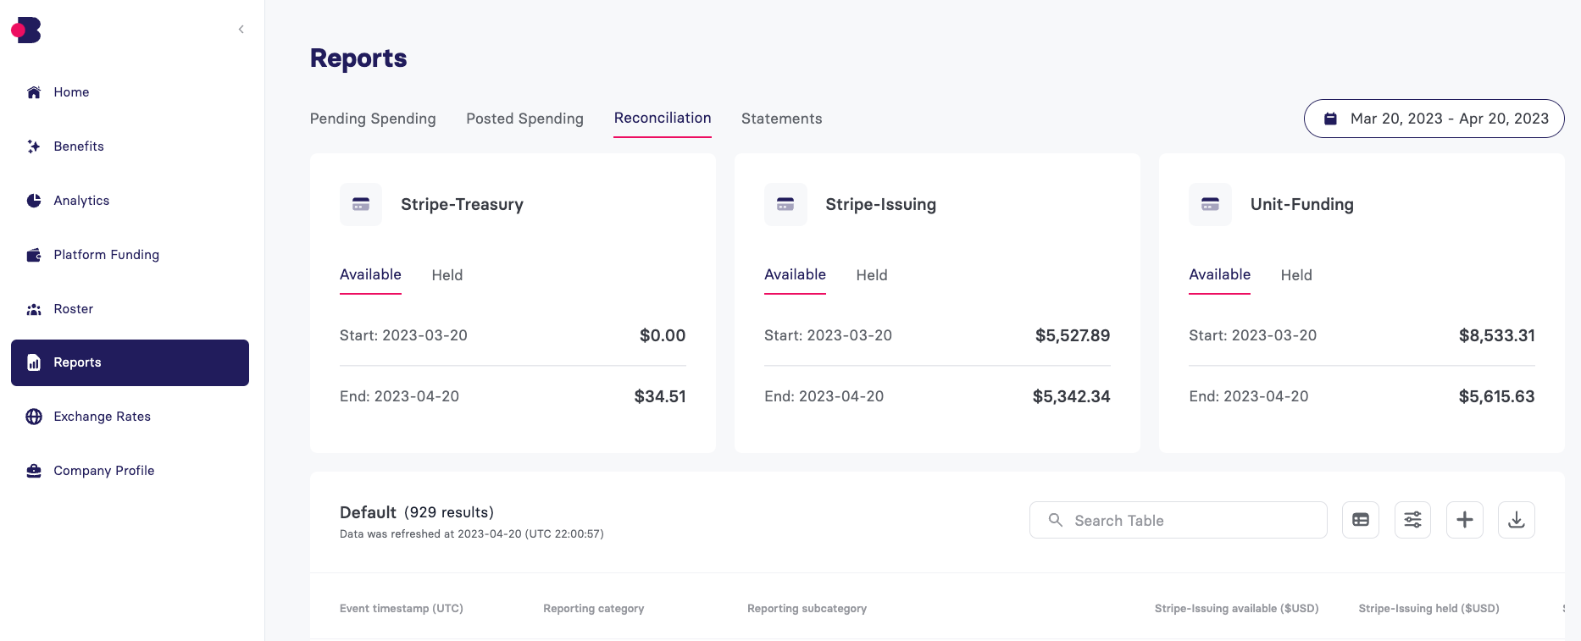Click the Unit-Funding card title
This screenshot has height=641, width=1581.
pos(1302,204)
